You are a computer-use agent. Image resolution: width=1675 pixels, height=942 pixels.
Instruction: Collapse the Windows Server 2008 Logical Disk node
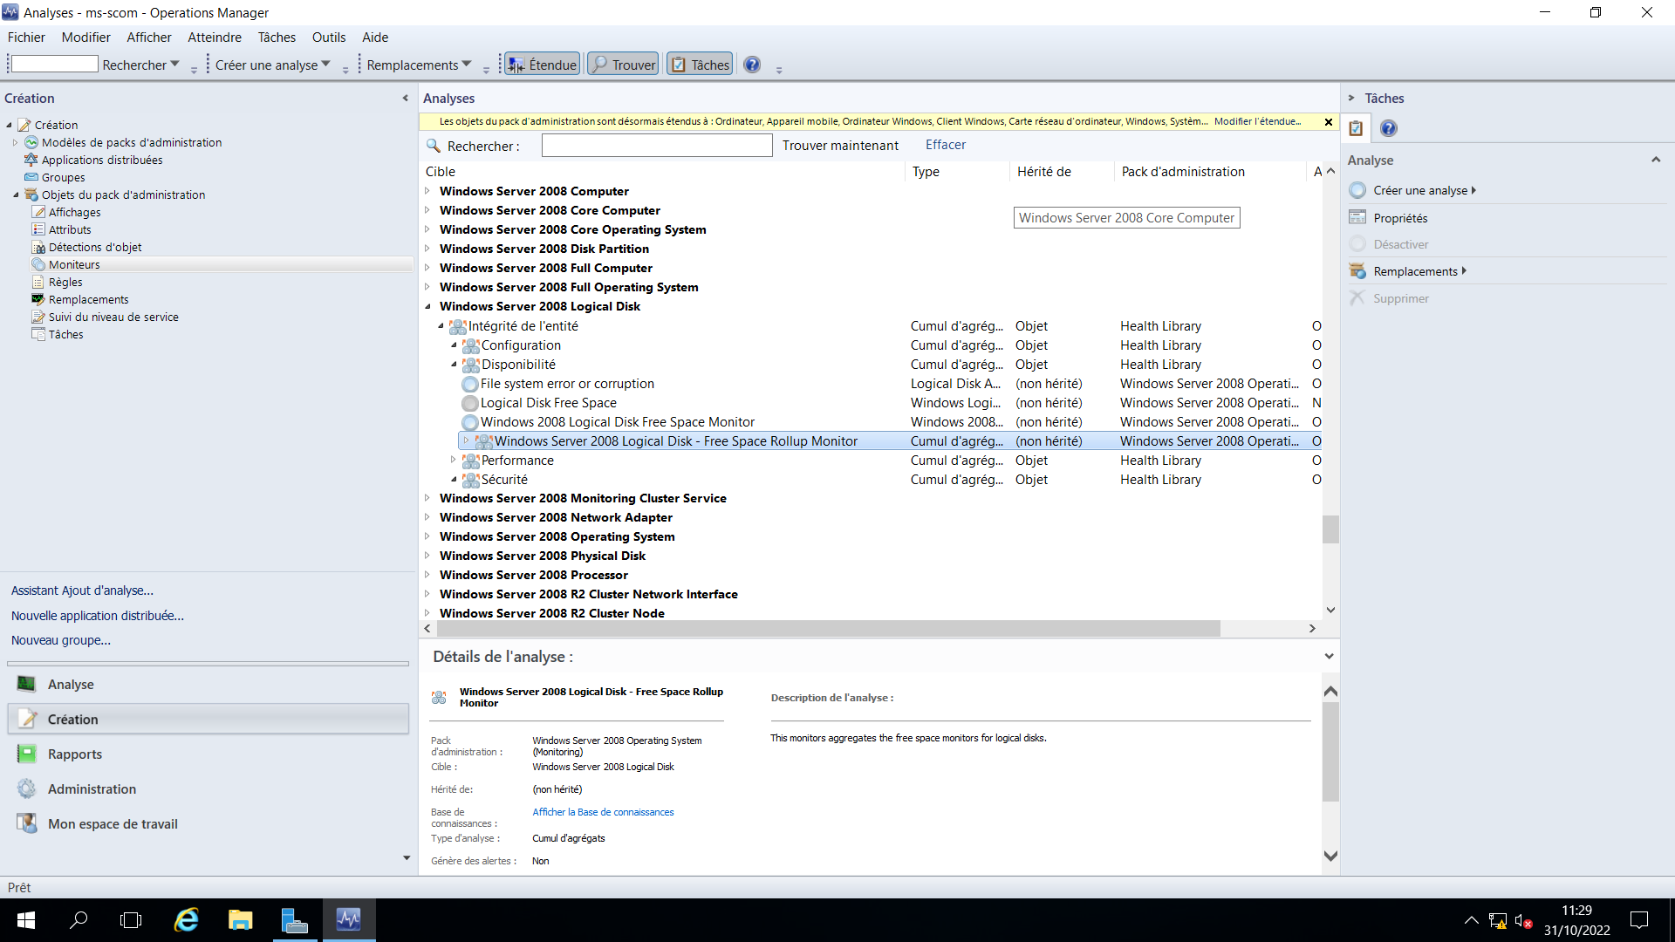point(427,306)
